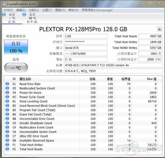This screenshot has width=165, height=158.
Task: Click status orb for Power-On Hours
Action: click(7, 93)
